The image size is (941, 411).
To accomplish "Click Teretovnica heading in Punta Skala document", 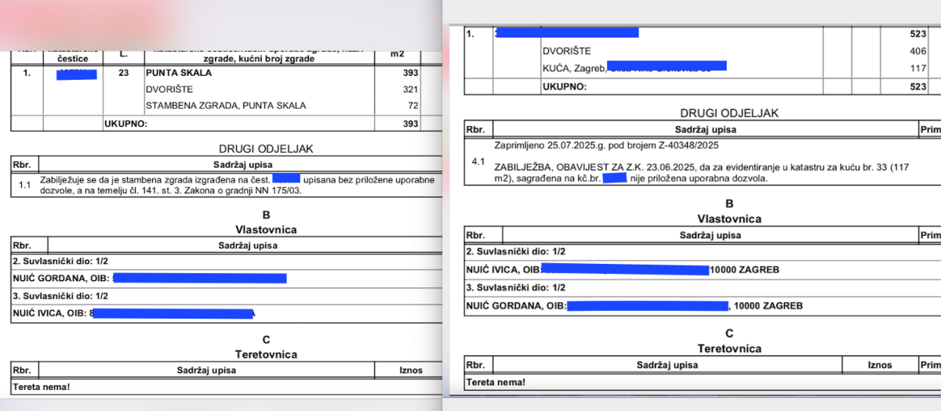I will 267,354.
